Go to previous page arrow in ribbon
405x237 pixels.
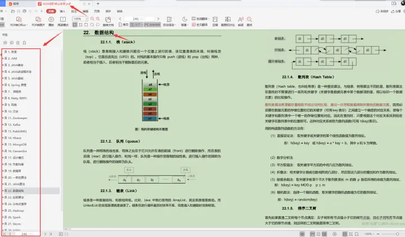pyautogui.click(x=120, y=19)
